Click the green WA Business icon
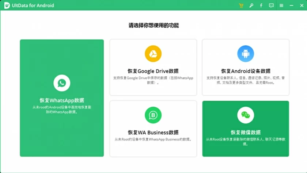 tap(153, 115)
